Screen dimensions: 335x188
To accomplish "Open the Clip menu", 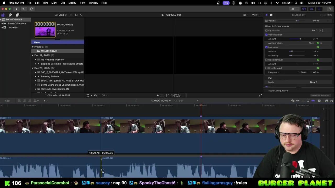I will click(x=63, y=3).
